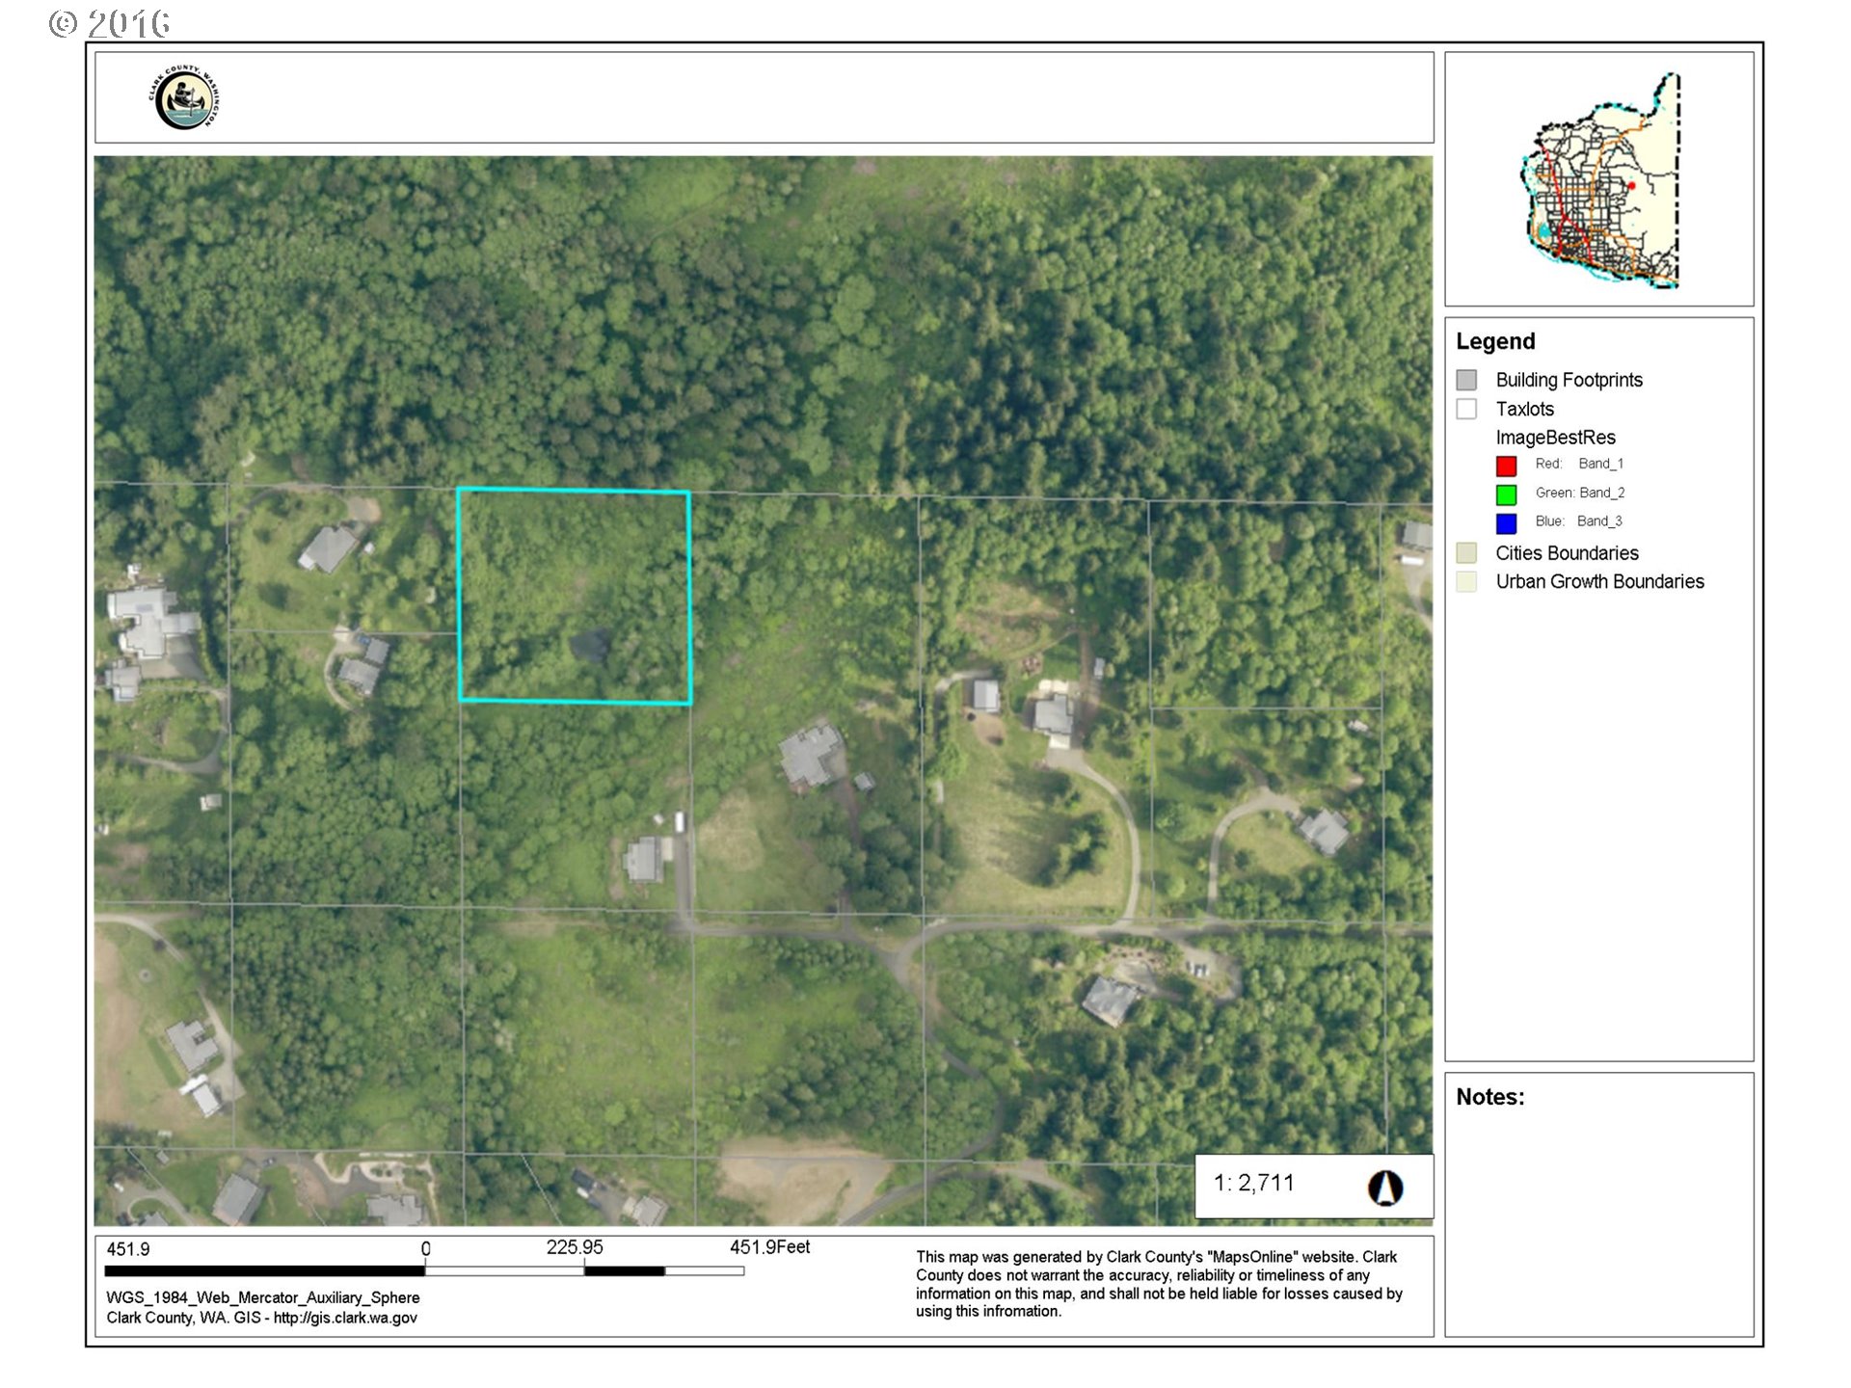Click the Urban Growth Boundaries legend swatch
This screenshot has width=1851, height=1388.
[x=1466, y=581]
